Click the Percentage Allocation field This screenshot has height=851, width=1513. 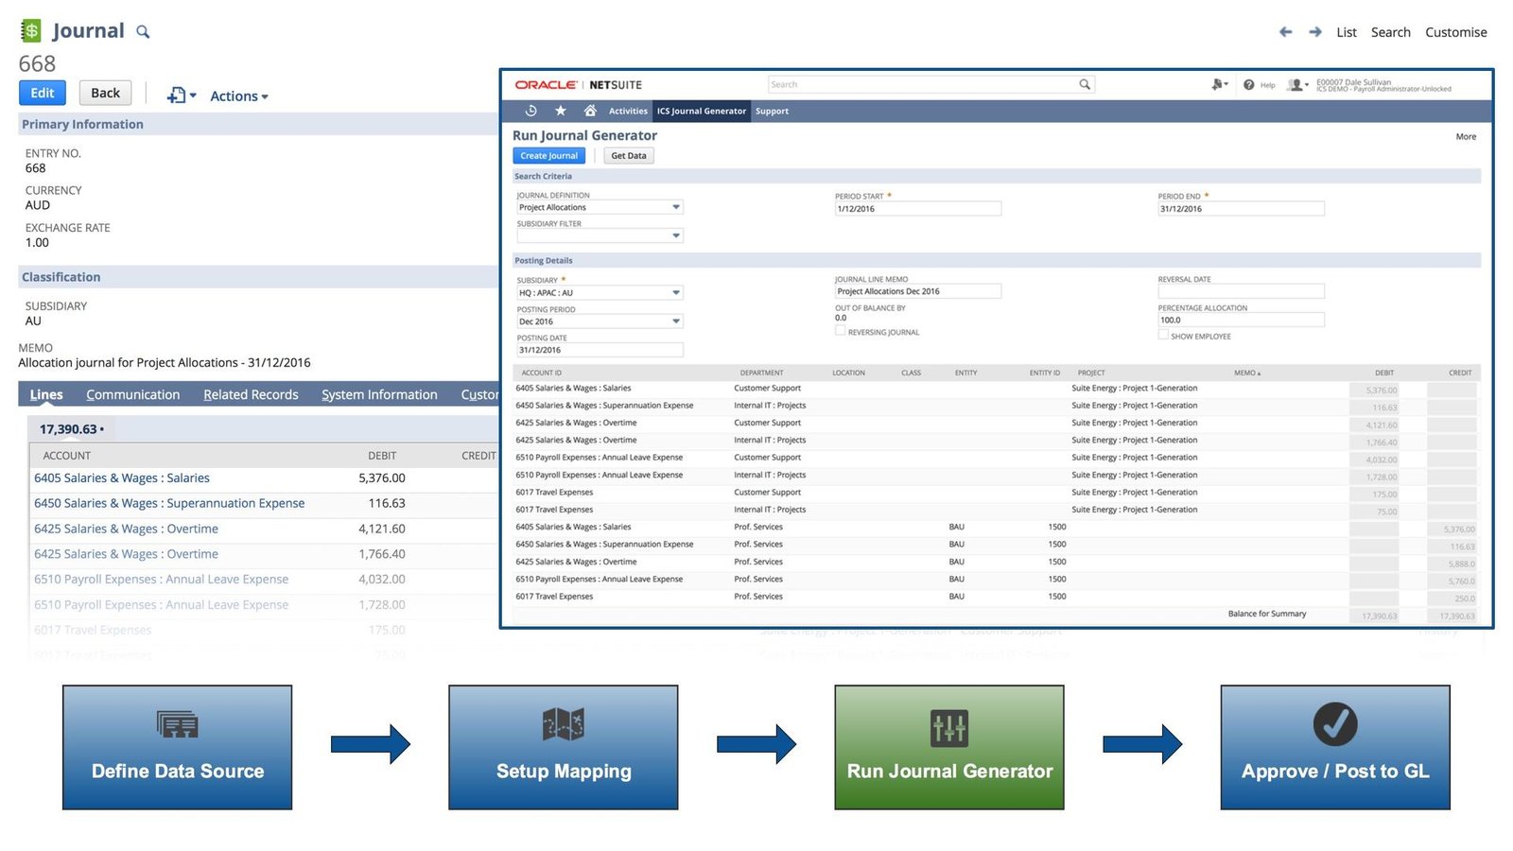(1241, 321)
